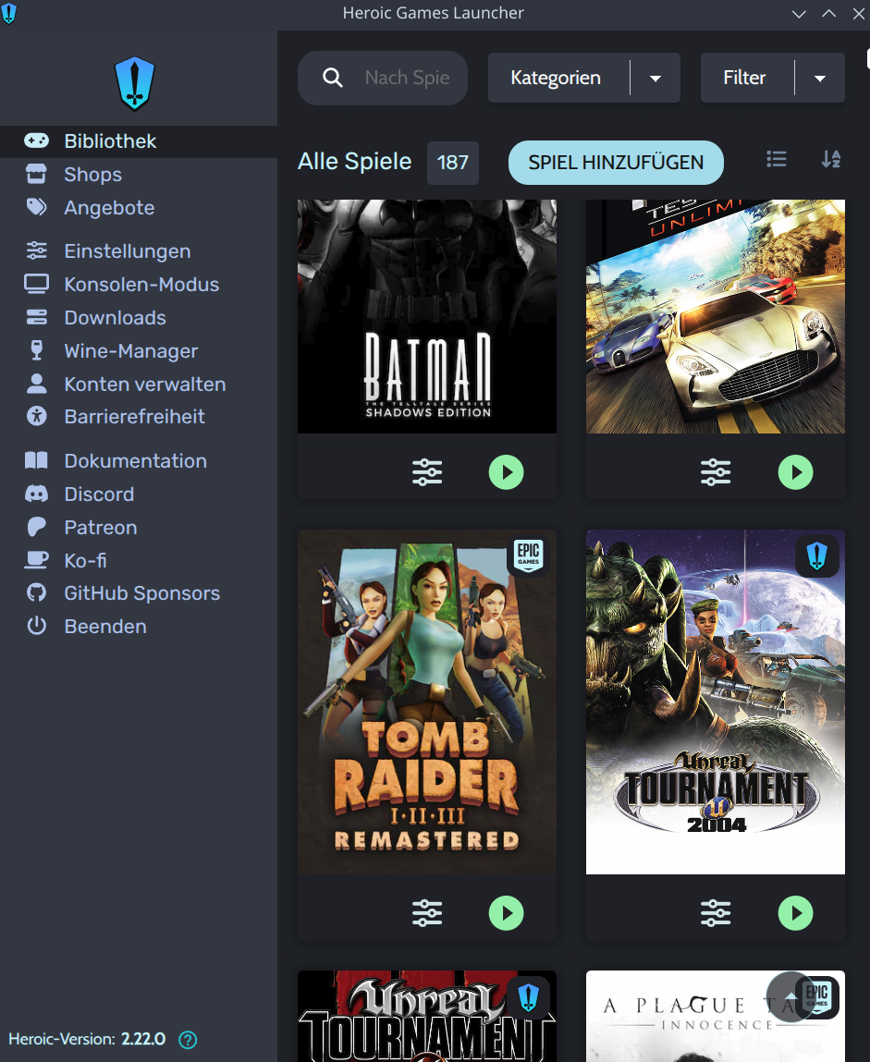This screenshot has height=1062, width=870.
Task: Play the Test Drive Unlimited game
Action: pos(795,472)
